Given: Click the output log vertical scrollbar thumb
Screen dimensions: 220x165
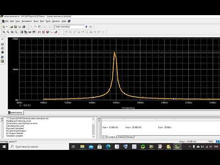Looking at the screenshot, I should point(93,129).
